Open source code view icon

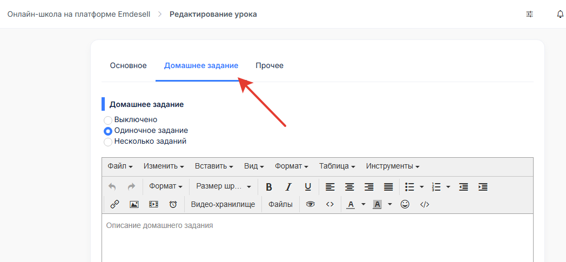(x=330, y=204)
